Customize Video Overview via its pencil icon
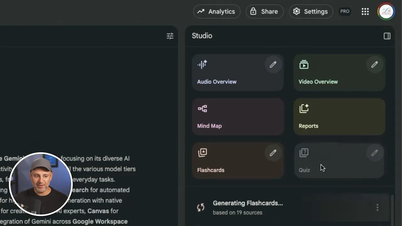This screenshot has height=226, width=402. [x=374, y=64]
